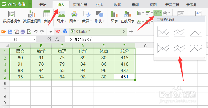Open print preview
This screenshot has height=108, width=208.
click(x=29, y=32)
